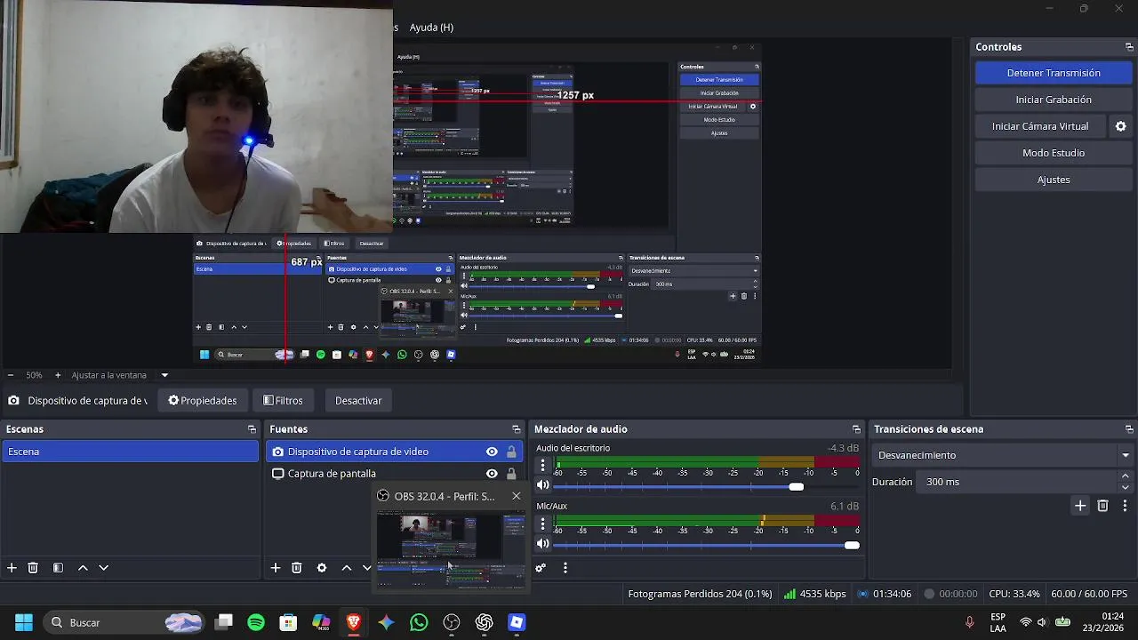Open source properties gear in Fuentes toolbar
The width and height of the screenshot is (1138, 640).
[322, 568]
